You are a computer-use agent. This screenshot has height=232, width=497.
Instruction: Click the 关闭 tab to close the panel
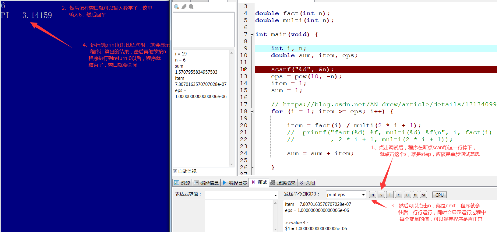[307, 183]
